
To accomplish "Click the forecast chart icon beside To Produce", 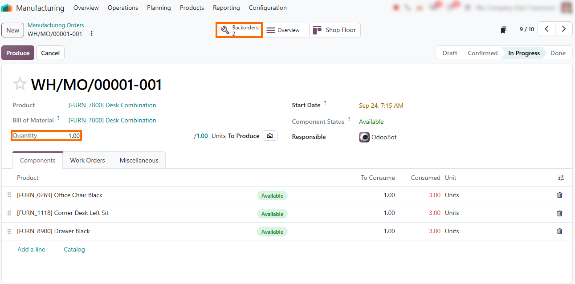I will [x=270, y=136].
